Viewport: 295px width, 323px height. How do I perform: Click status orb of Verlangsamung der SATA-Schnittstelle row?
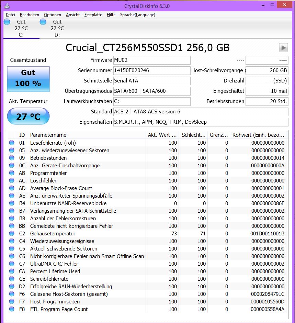click(12, 211)
